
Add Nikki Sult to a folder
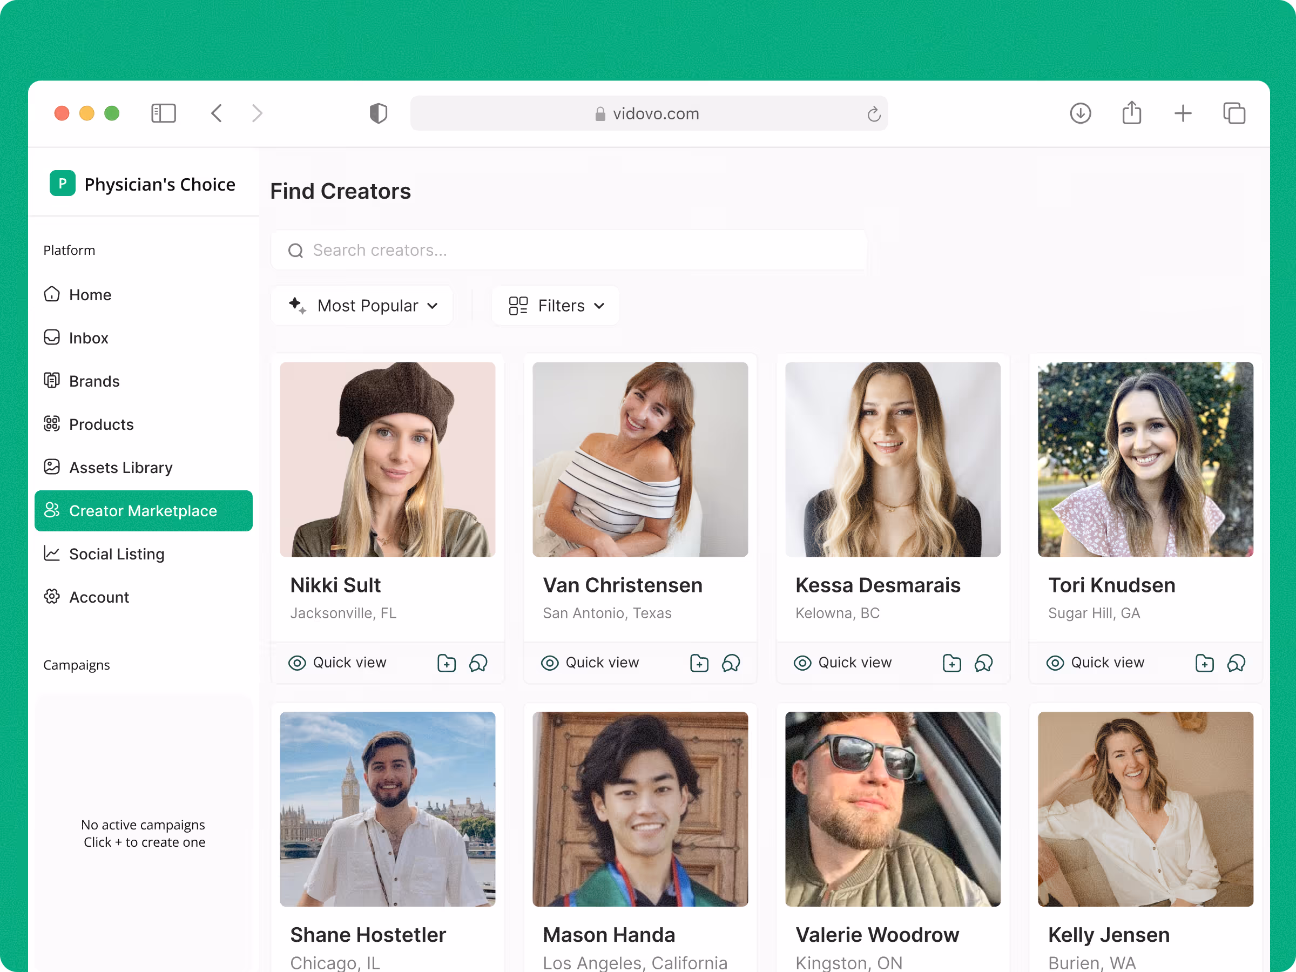click(447, 663)
